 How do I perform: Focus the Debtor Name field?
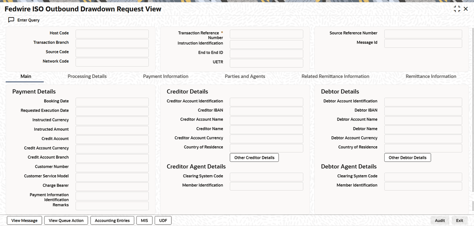pos(423,130)
